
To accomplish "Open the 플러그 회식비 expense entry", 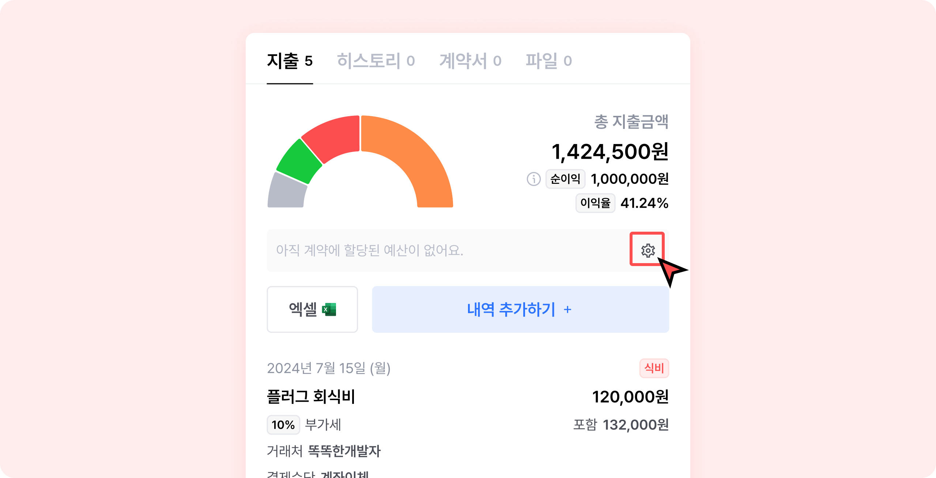I will pyautogui.click(x=311, y=397).
